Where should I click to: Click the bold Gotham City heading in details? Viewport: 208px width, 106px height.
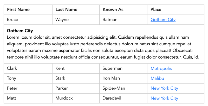coord(20,31)
